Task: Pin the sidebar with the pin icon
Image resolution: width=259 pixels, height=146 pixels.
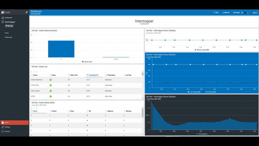Action: coord(26,13)
